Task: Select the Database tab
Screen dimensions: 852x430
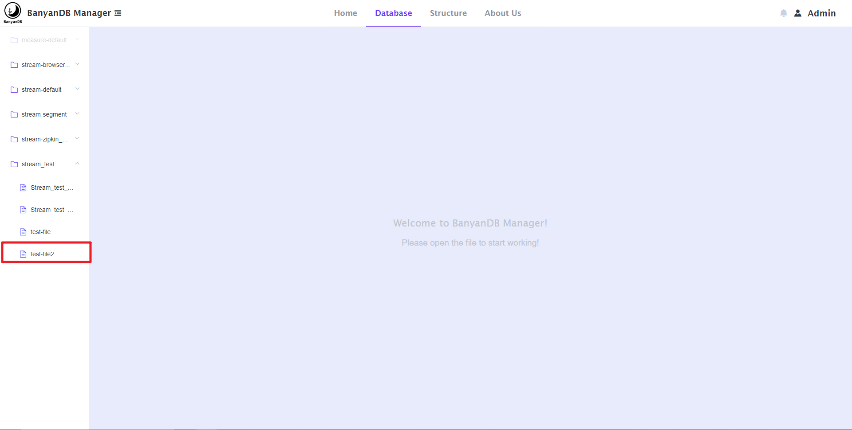Action: pos(394,13)
